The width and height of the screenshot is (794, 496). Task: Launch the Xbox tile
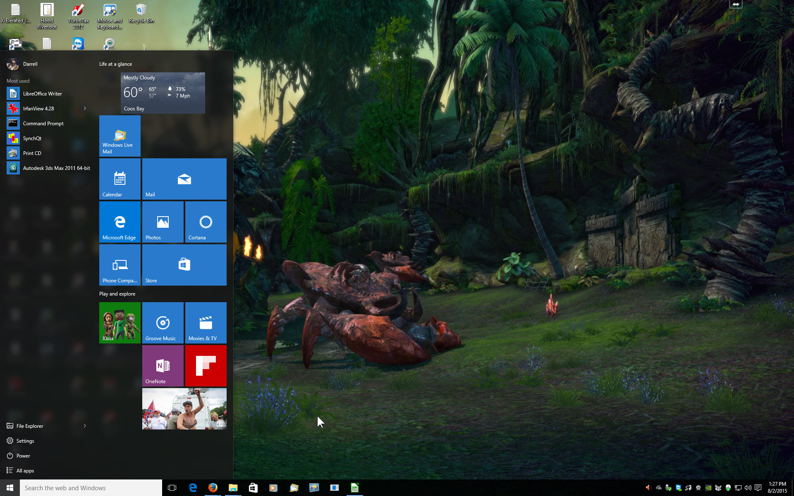coord(120,323)
